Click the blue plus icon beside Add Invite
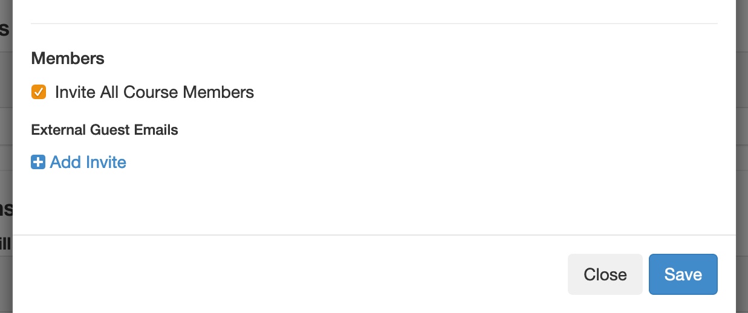Image resolution: width=748 pixels, height=313 pixels. 38,163
